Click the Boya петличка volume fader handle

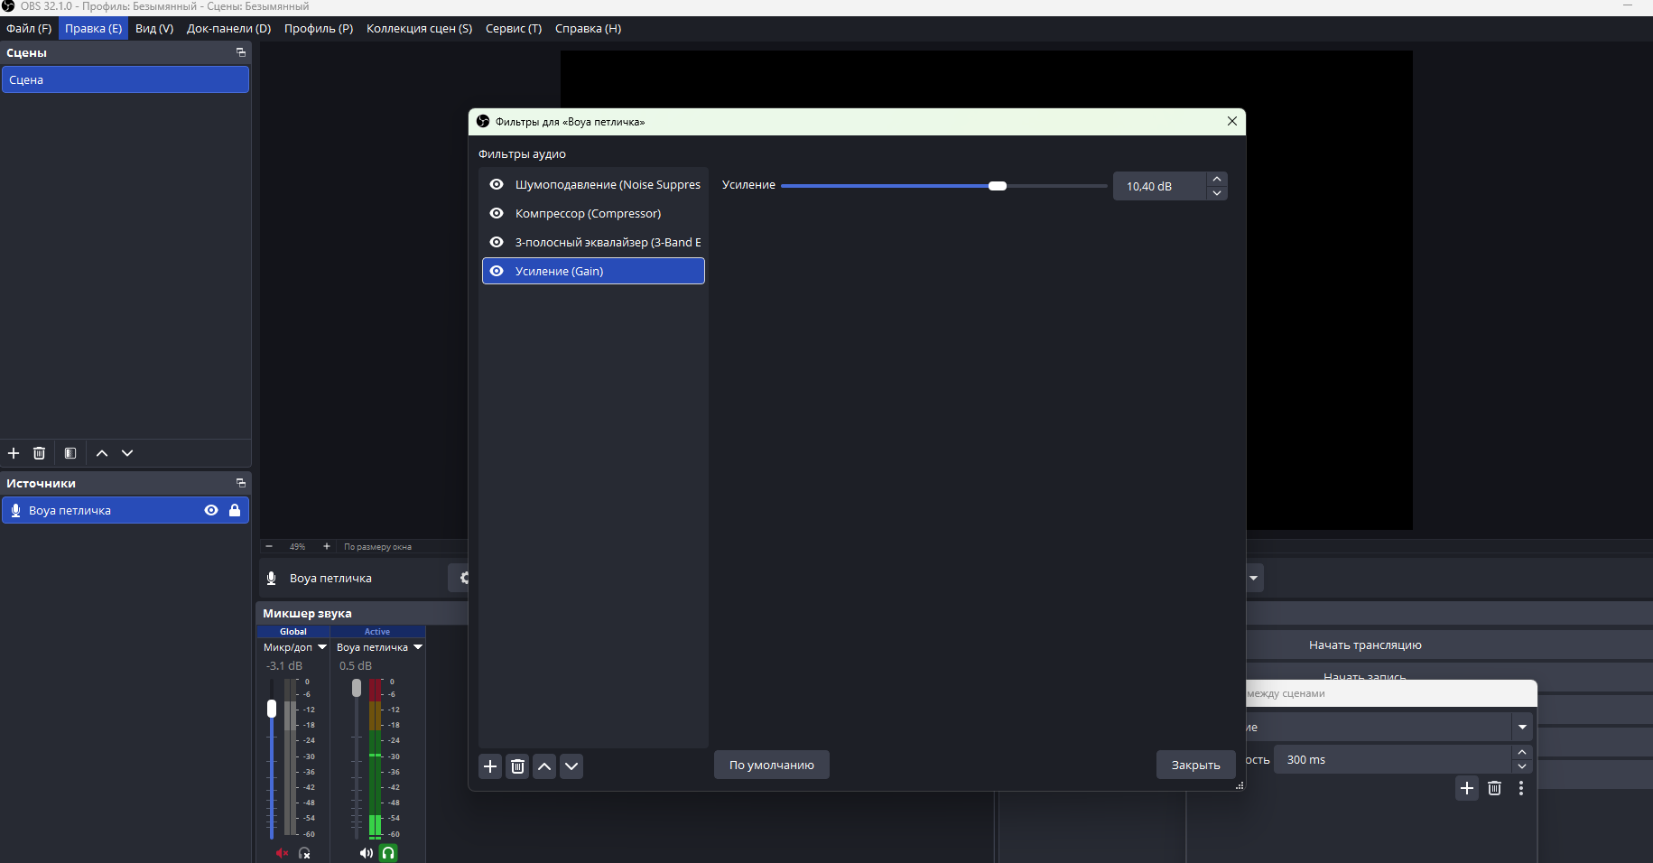357,688
